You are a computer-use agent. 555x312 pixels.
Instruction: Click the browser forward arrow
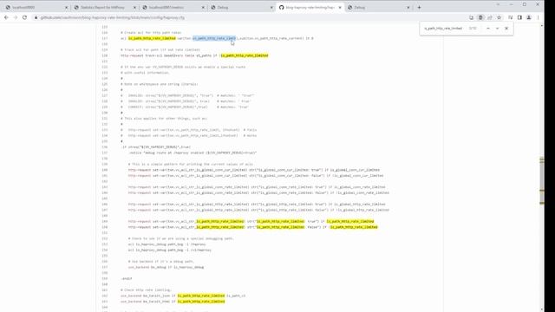coord(16,17)
